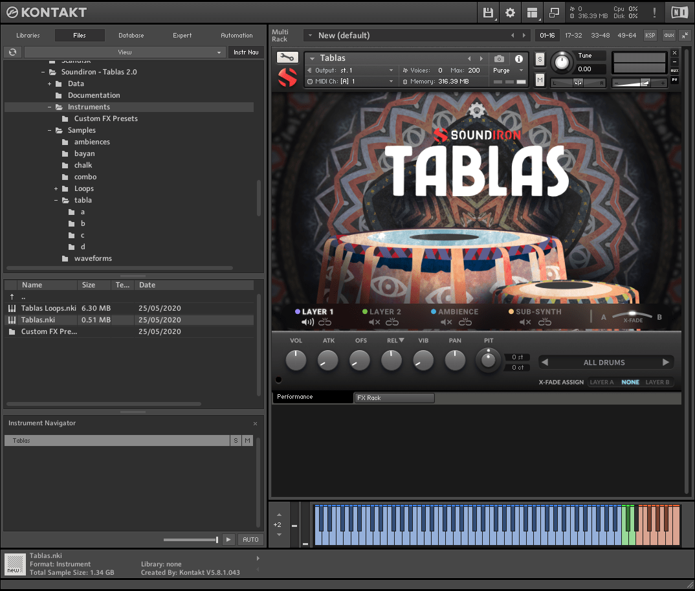The height and width of the screenshot is (591, 695).
Task: Click the Soundiron gear icon above logo
Action: (x=477, y=109)
